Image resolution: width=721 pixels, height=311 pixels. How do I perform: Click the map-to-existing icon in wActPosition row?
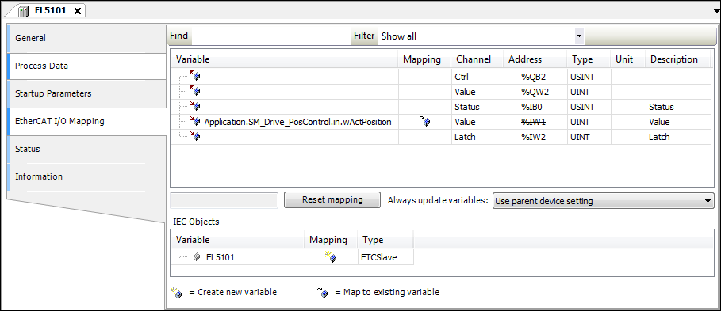(425, 122)
